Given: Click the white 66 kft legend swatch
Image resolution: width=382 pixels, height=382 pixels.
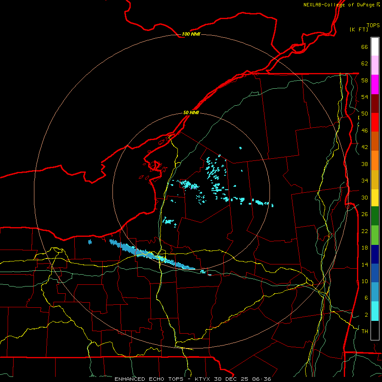Looking at the screenshot, I should pyautogui.click(x=375, y=47).
